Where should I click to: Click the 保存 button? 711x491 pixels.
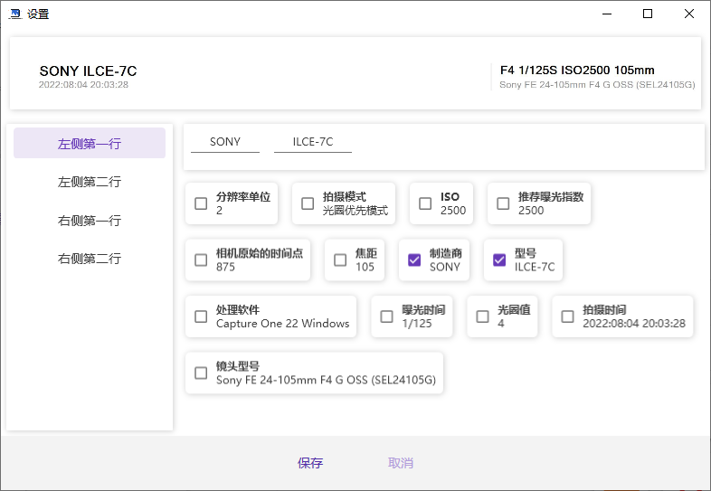pyautogui.click(x=310, y=463)
